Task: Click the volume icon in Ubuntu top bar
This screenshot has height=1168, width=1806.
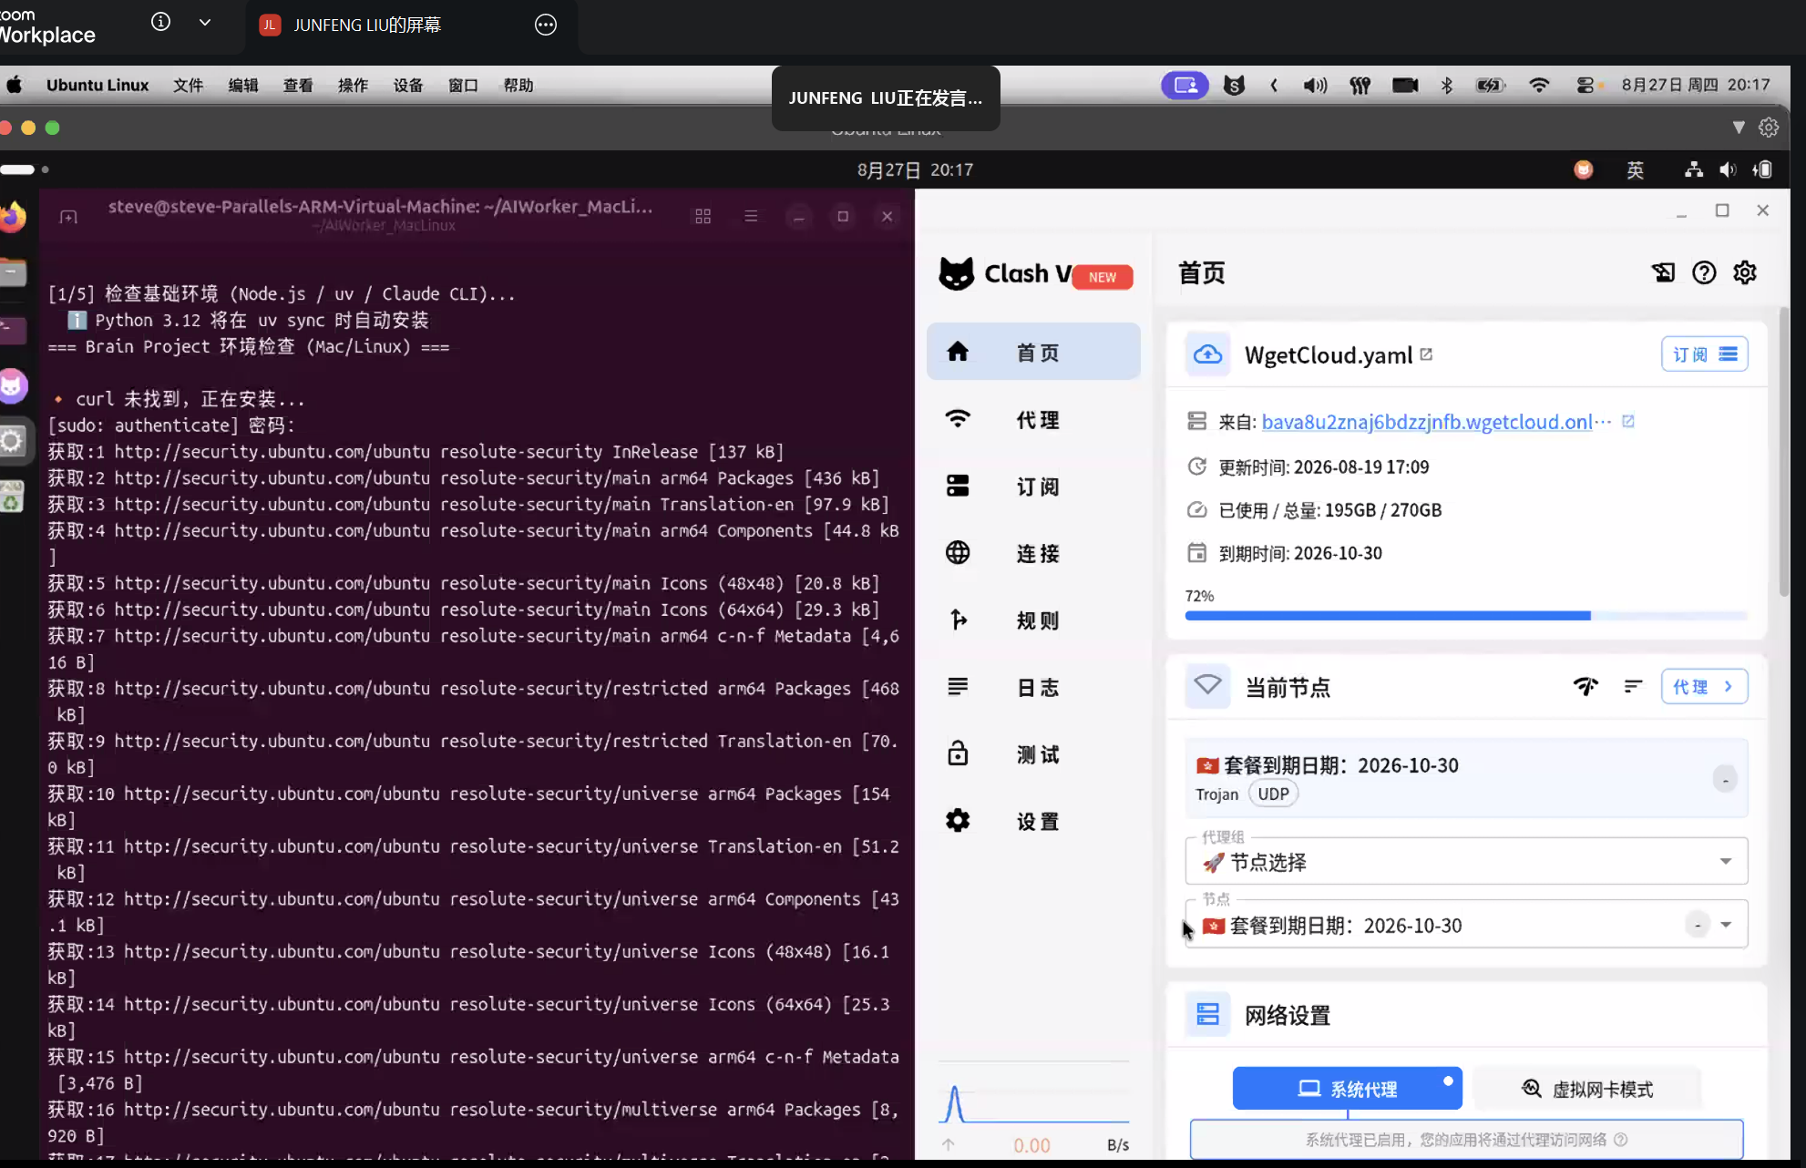Action: click(x=1728, y=169)
